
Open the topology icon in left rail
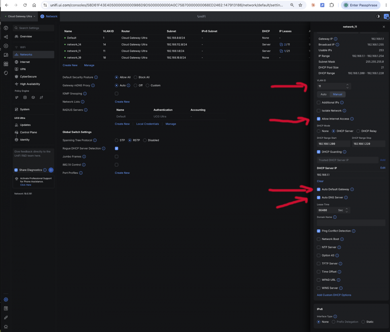tap(6, 37)
